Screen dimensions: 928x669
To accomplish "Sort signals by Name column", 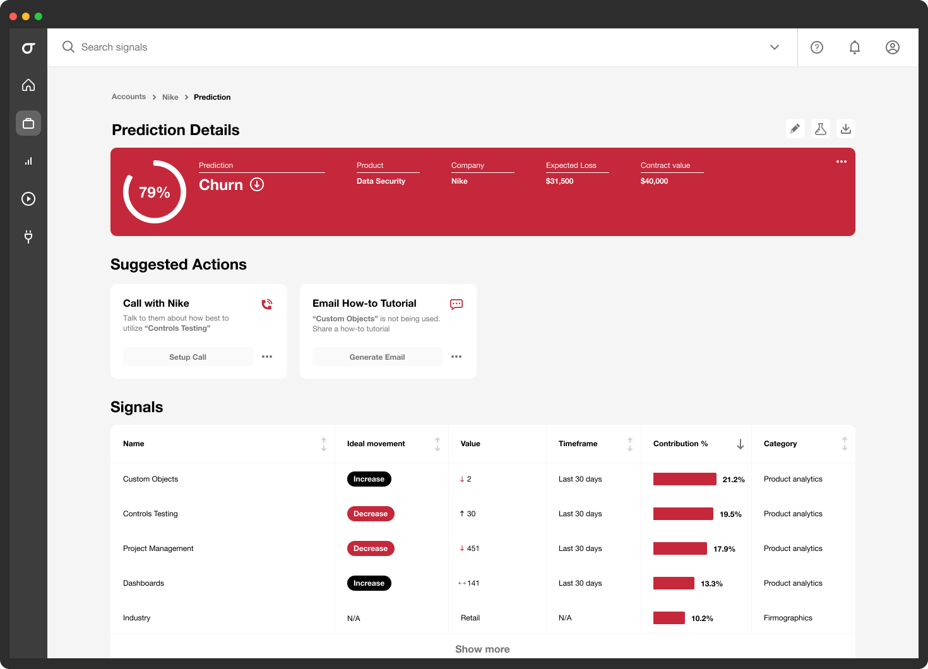I will 324,444.
